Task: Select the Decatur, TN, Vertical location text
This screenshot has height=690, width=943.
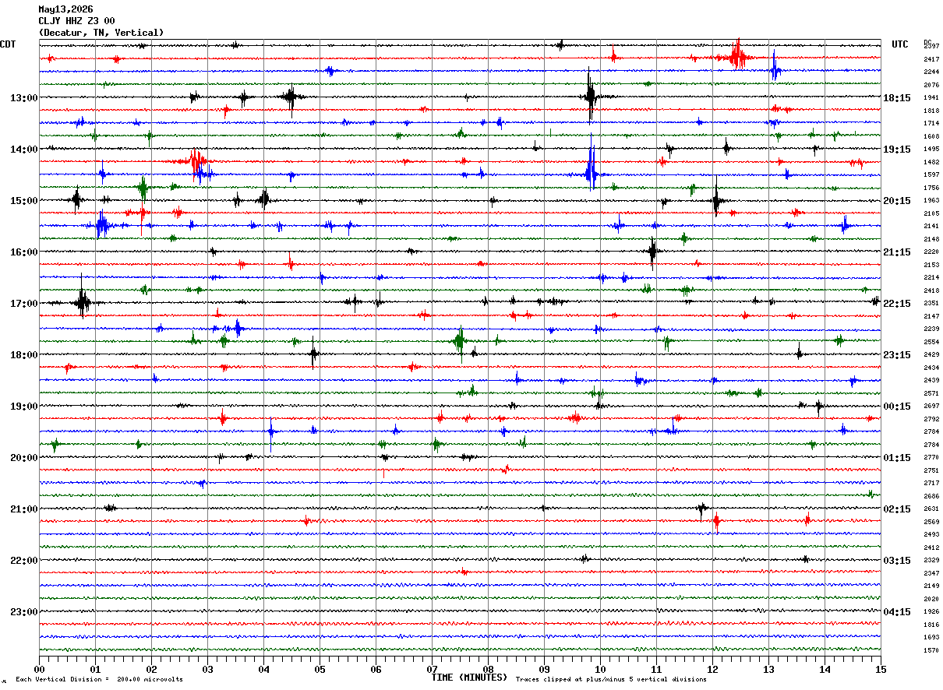Action: pyautogui.click(x=101, y=33)
